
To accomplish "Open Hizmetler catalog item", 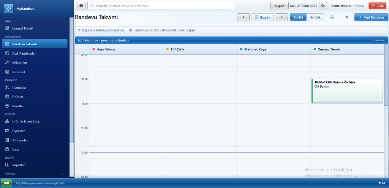I will click(35, 88).
